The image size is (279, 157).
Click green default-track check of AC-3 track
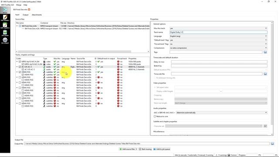[x=99, y=67]
